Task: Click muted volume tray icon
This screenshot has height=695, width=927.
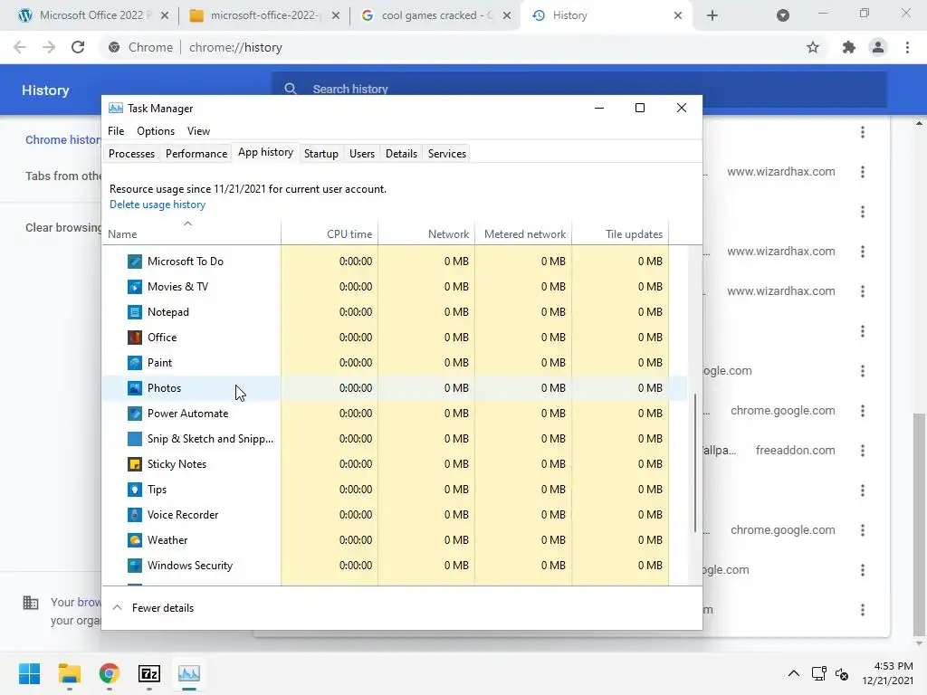Action: pyautogui.click(x=842, y=673)
